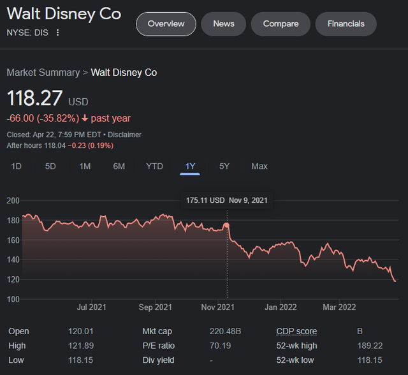Click the P/E ratio value 70.19
The width and height of the screenshot is (408, 375).
pyautogui.click(x=220, y=346)
